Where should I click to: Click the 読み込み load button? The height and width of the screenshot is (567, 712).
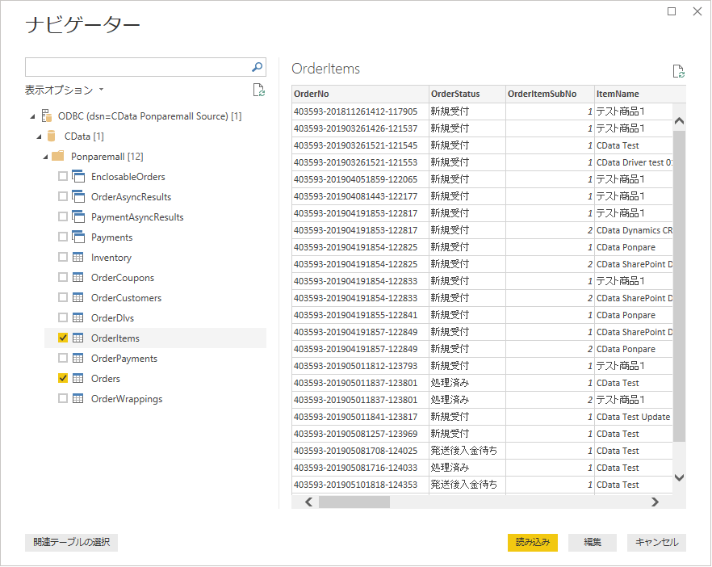tap(532, 542)
